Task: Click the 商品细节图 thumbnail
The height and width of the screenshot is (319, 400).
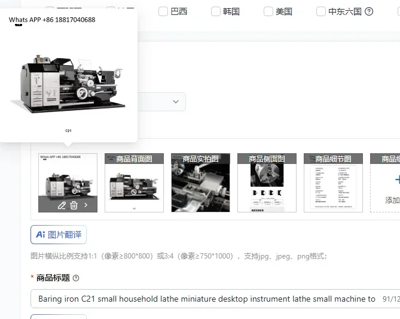Action: click(333, 183)
